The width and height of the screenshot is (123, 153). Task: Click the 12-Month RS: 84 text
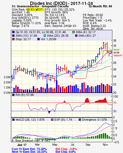click(100, 7)
